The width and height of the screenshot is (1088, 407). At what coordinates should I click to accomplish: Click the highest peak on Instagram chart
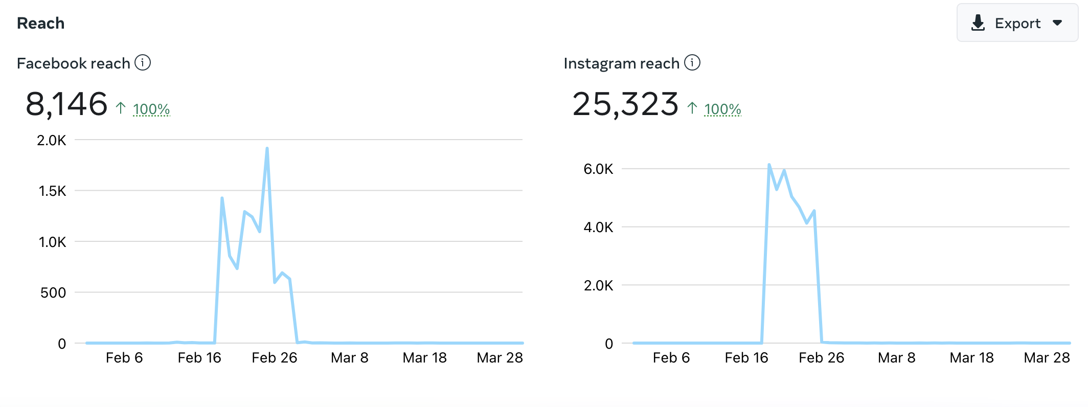(x=769, y=165)
